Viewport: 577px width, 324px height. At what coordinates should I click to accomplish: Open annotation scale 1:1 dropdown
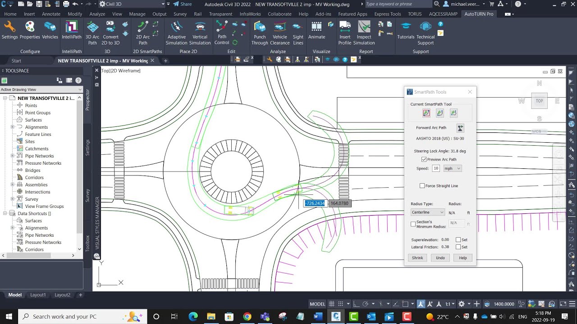click(x=450, y=304)
